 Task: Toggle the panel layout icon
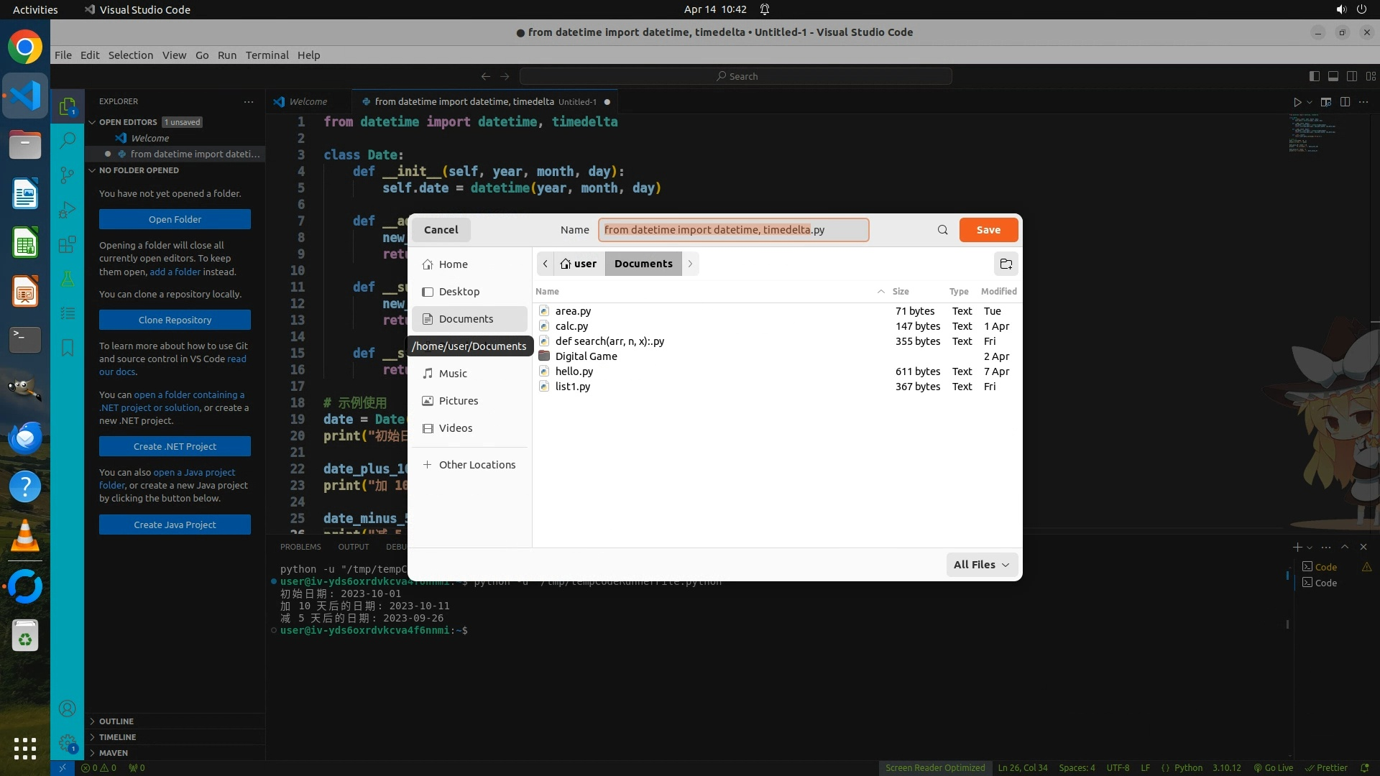click(x=1333, y=76)
